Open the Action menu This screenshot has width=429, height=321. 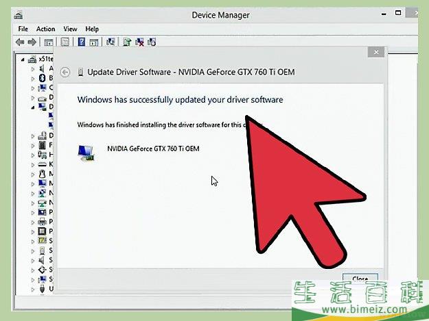pyautogui.click(x=46, y=29)
